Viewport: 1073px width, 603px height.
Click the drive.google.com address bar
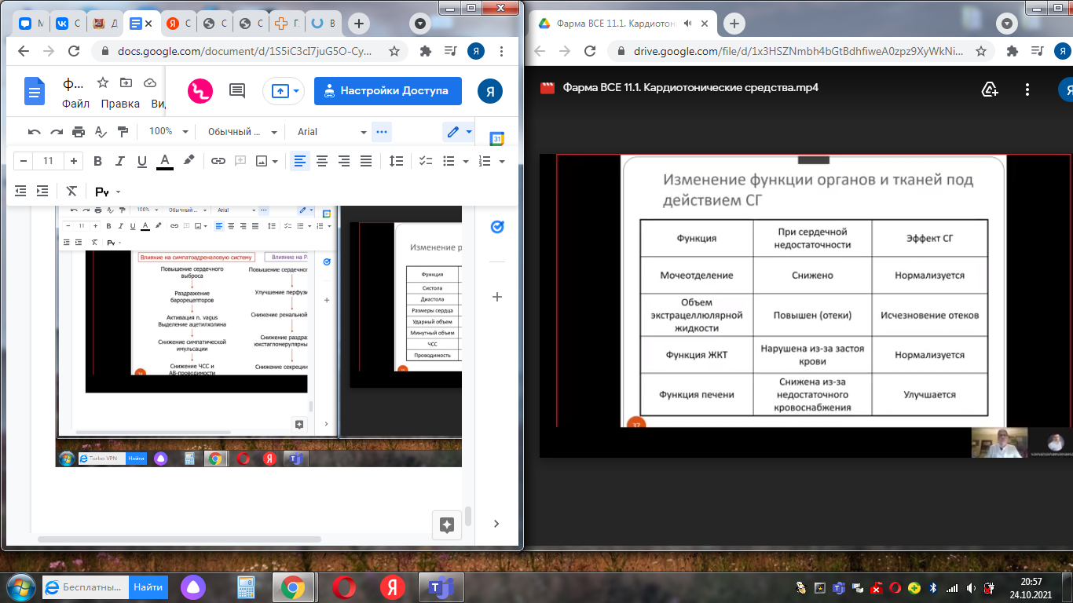(x=797, y=51)
